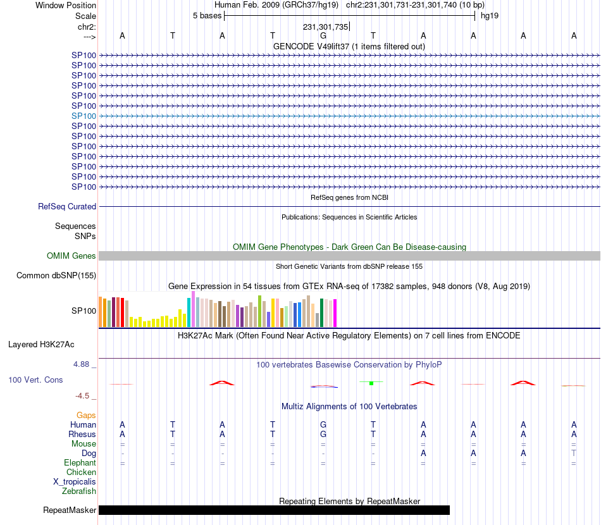
Task: Click the G base in the Rhesus row
Action: click(x=323, y=434)
